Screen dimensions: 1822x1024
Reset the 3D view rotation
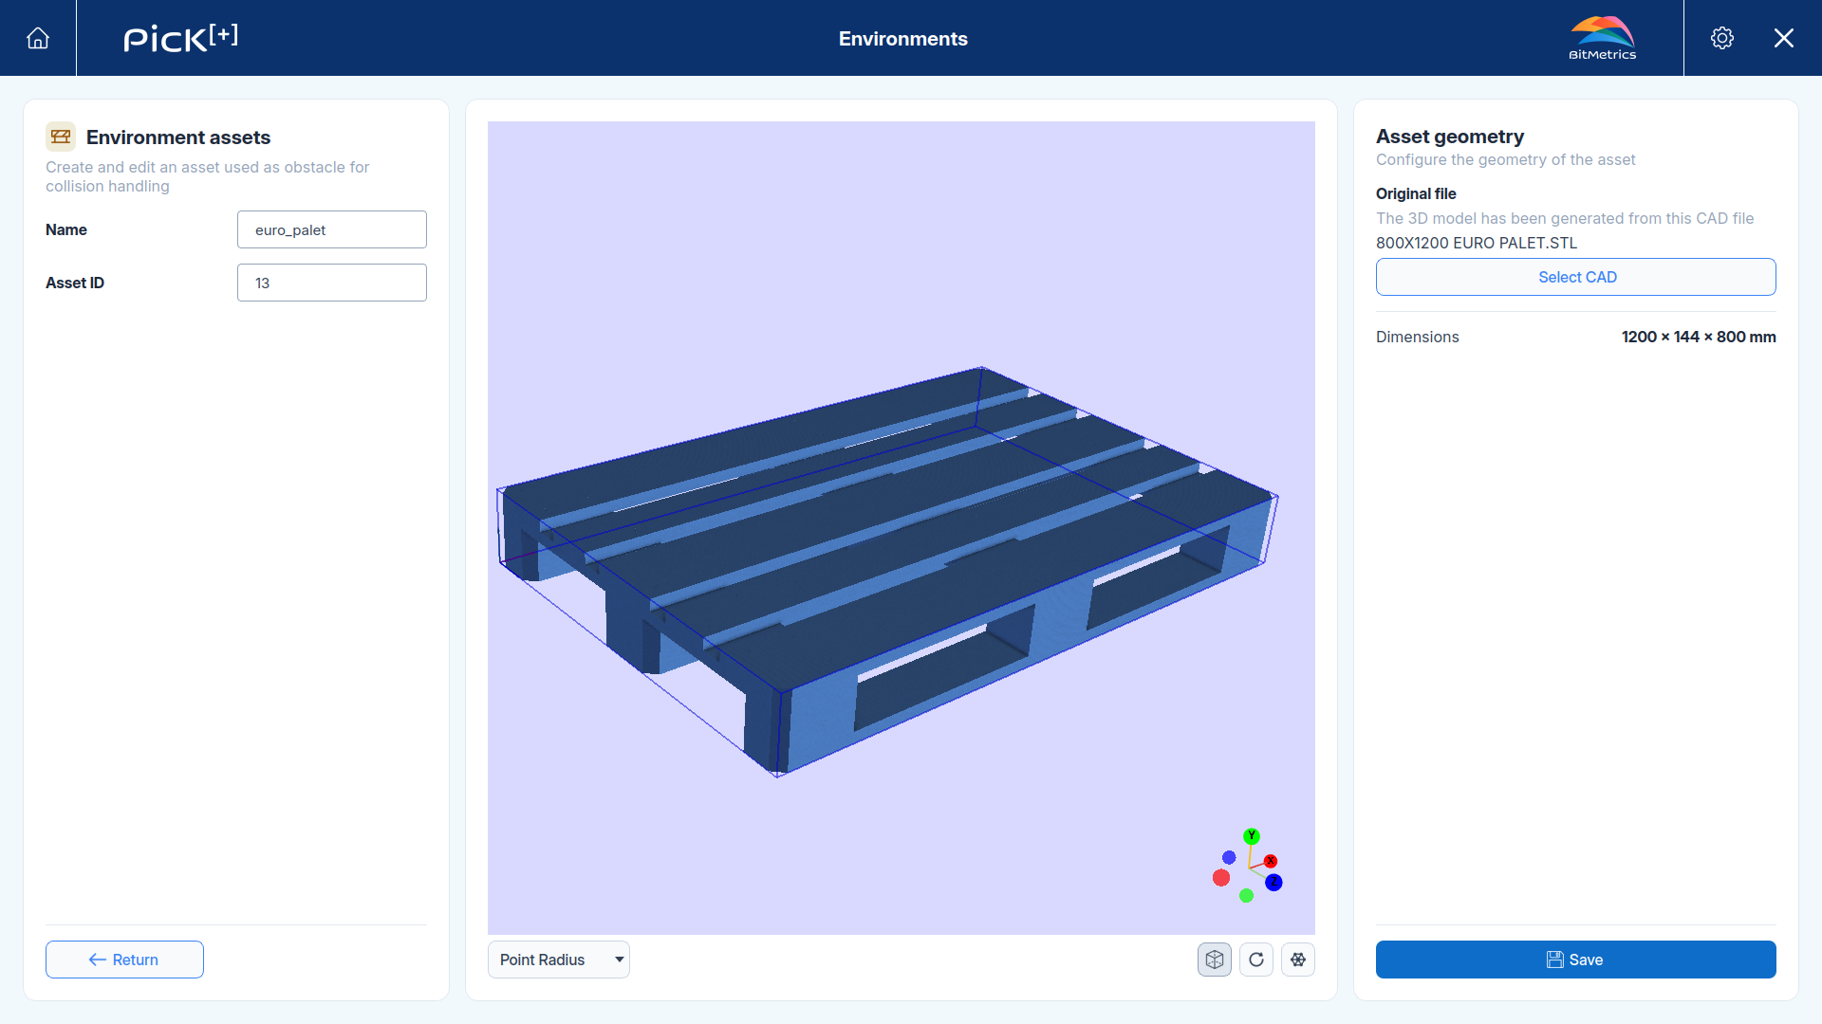(1256, 960)
